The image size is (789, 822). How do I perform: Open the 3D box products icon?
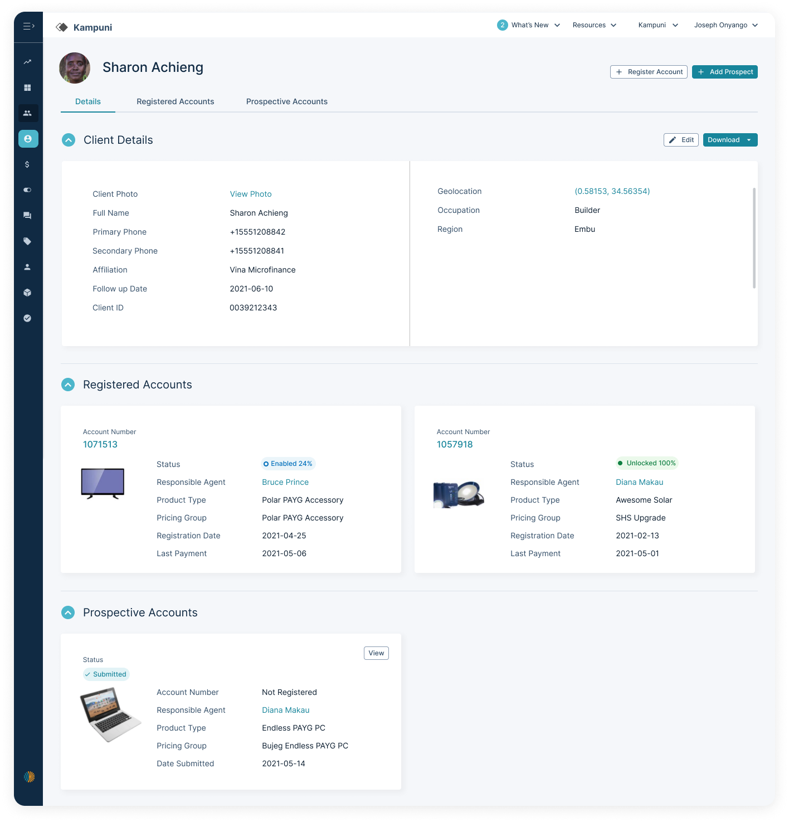click(x=27, y=293)
